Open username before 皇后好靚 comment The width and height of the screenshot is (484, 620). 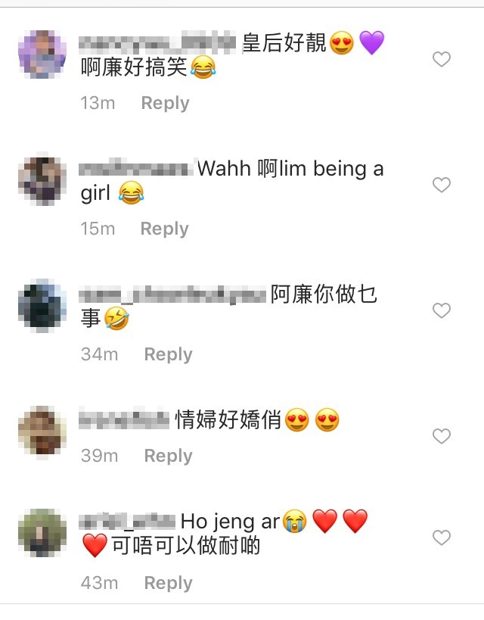(x=157, y=44)
